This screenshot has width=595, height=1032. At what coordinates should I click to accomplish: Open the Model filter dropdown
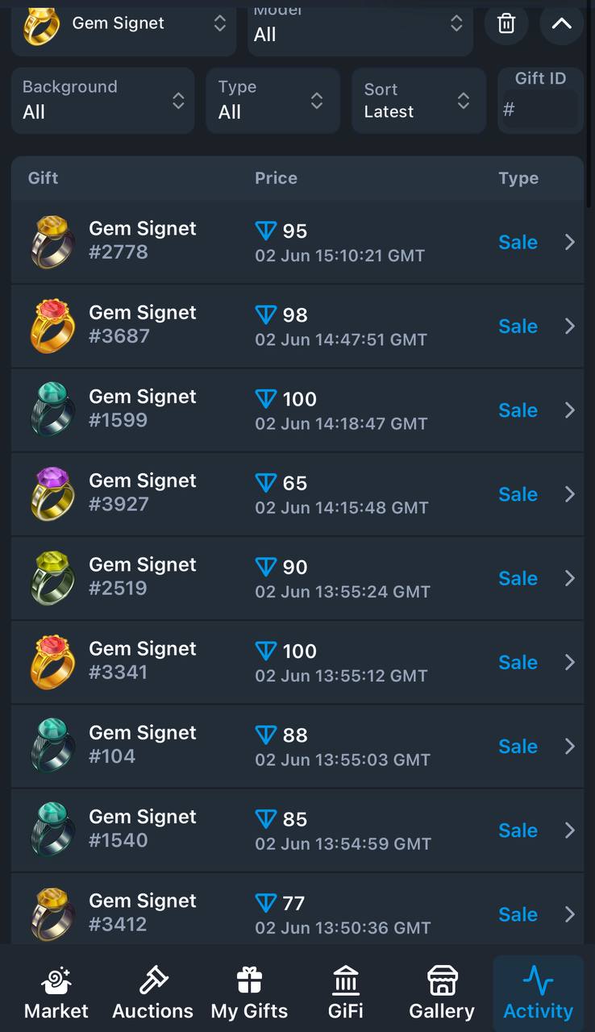[360, 28]
